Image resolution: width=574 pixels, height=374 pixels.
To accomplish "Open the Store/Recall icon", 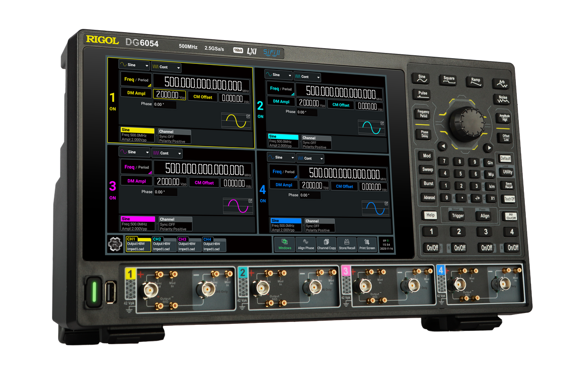I will coord(347,244).
